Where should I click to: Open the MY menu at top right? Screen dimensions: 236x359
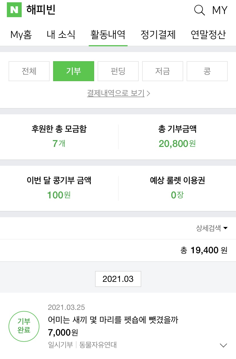click(x=220, y=10)
